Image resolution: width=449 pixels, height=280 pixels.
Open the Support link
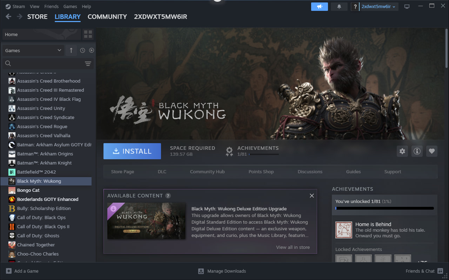click(393, 171)
